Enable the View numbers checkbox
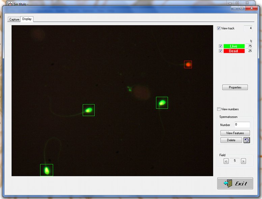This screenshot has height=199, width=262. click(x=218, y=109)
